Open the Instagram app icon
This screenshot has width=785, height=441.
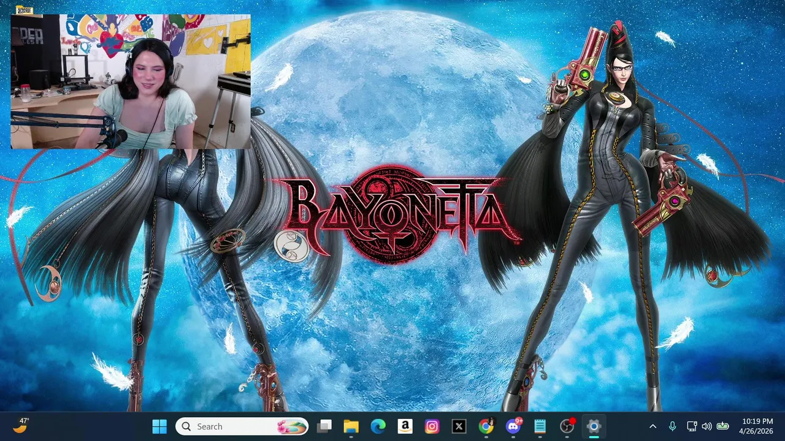(x=432, y=426)
